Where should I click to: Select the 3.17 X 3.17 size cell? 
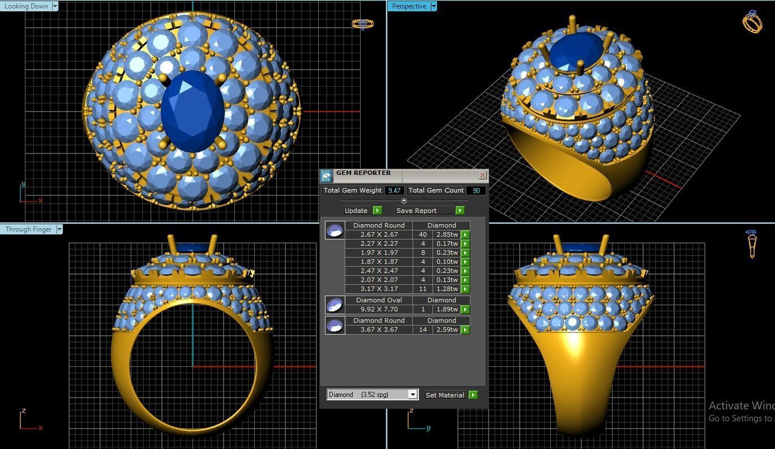coord(379,289)
